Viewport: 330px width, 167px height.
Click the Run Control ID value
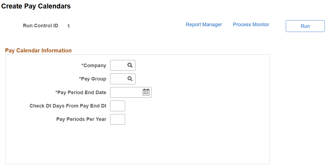(68, 26)
